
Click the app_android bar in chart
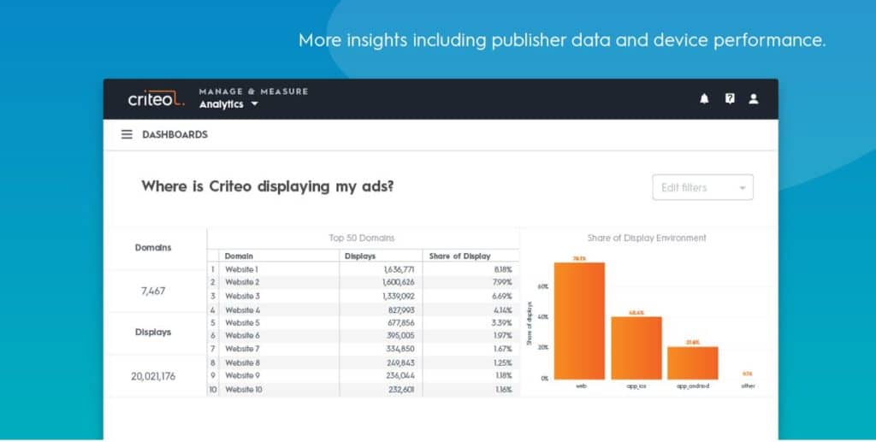[693, 363]
